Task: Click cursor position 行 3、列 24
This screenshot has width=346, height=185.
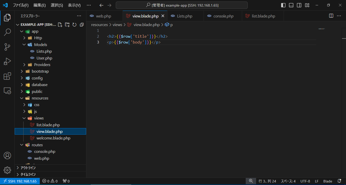Action: [x=267, y=181]
